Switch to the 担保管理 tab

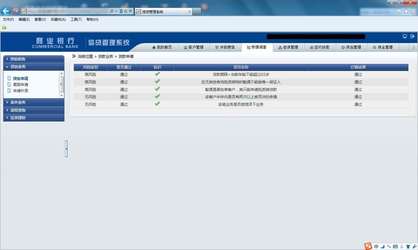(289, 47)
